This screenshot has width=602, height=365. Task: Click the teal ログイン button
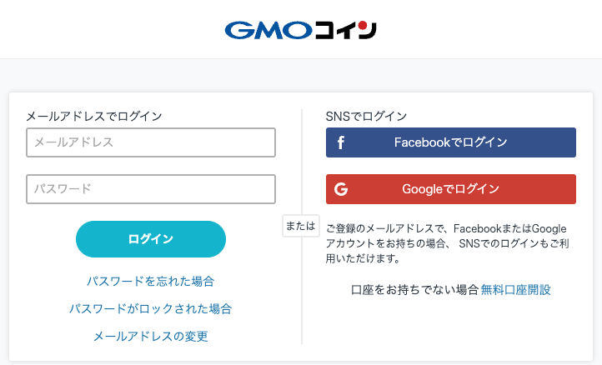[x=151, y=238]
